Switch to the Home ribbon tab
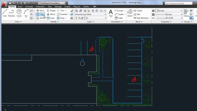Screen dimensions: 197x111 coord(12,6)
